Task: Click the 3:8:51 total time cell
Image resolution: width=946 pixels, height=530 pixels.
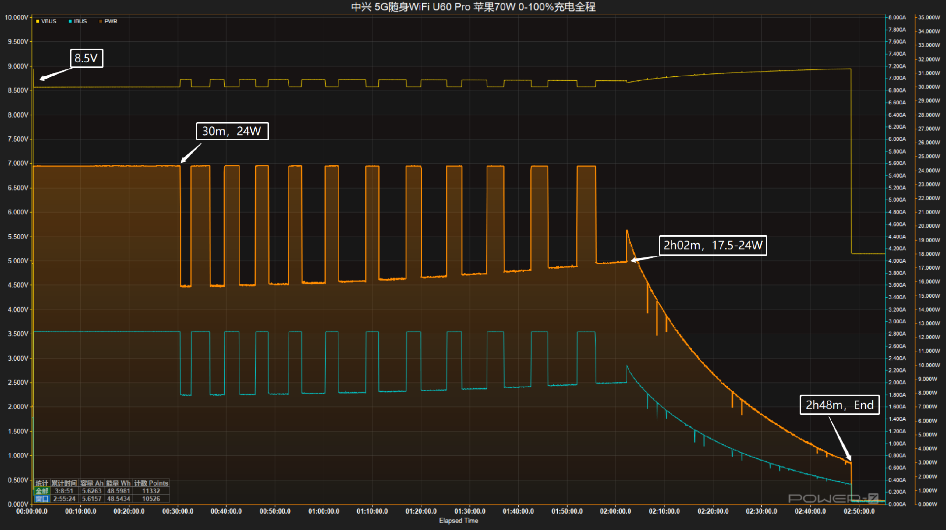Action: pos(64,491)
